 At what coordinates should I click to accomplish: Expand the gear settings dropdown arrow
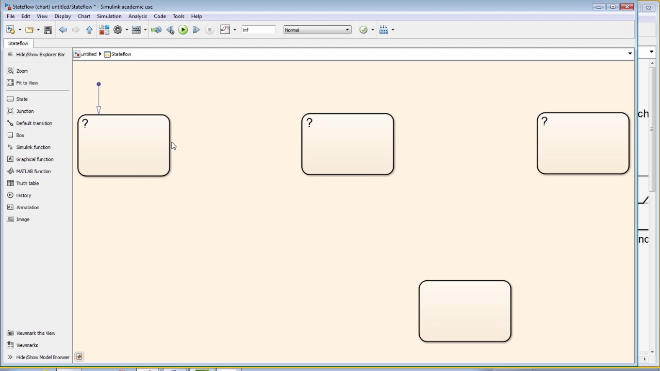[127, 30]
